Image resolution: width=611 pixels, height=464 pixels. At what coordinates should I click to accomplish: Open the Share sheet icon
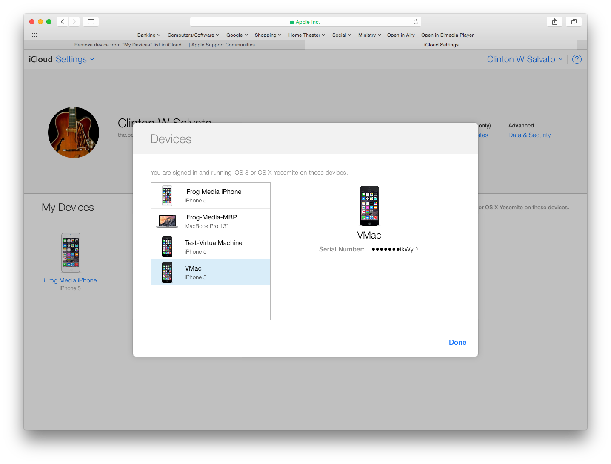point(554,22)
